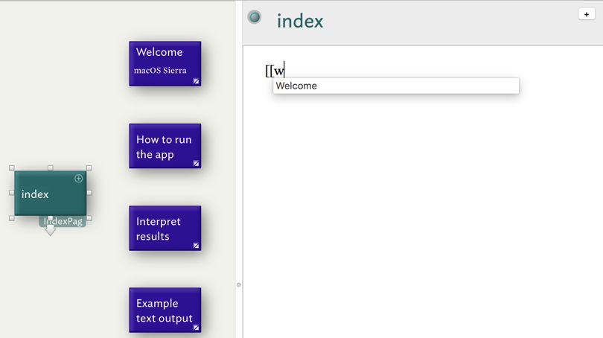Click the down arrow below the index note

click(50, 231)
